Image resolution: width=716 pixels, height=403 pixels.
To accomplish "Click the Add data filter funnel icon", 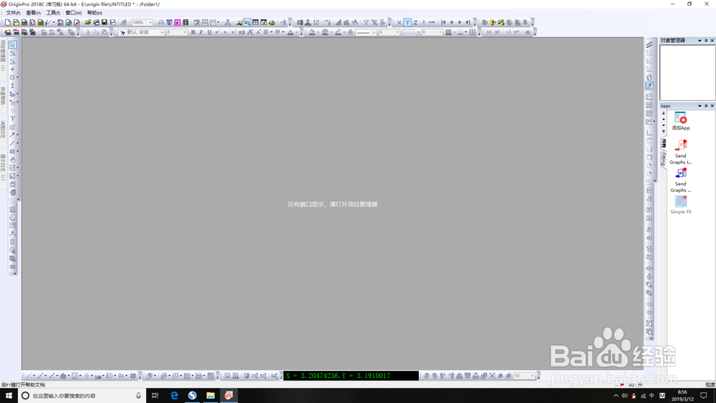I will 366,22.
